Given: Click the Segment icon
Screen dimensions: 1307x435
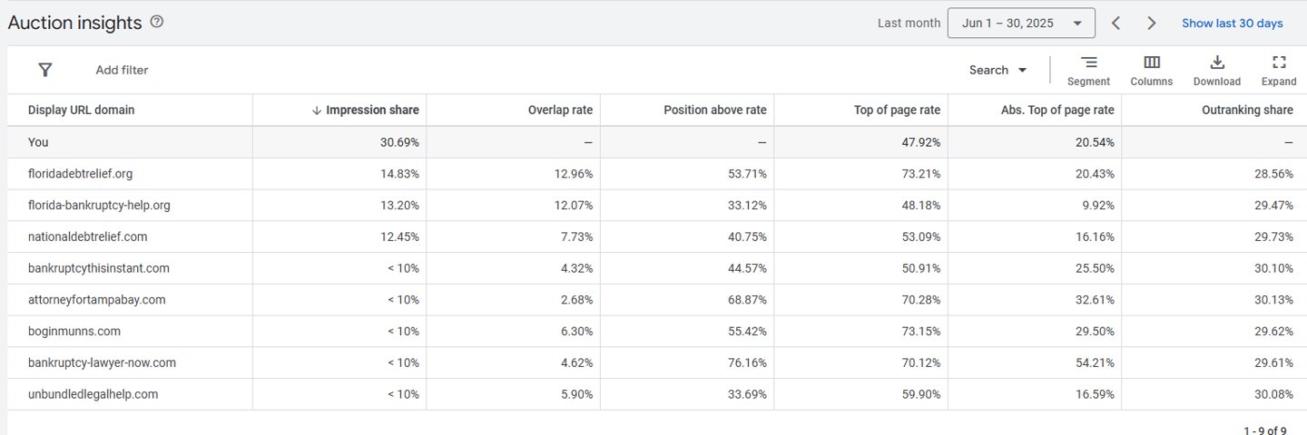Looking at the screenshot, I should tap(1088, 70).
